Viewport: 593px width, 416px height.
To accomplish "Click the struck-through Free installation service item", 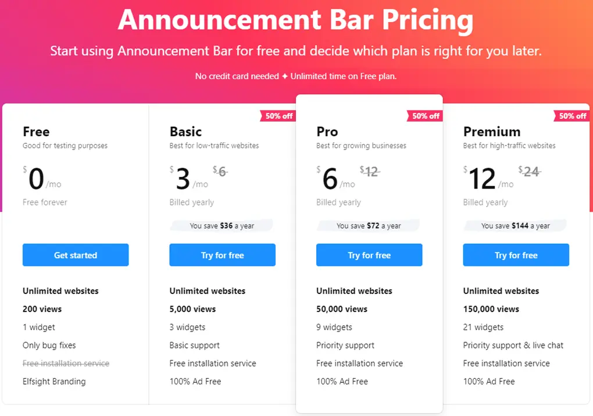I will (65, 363).
